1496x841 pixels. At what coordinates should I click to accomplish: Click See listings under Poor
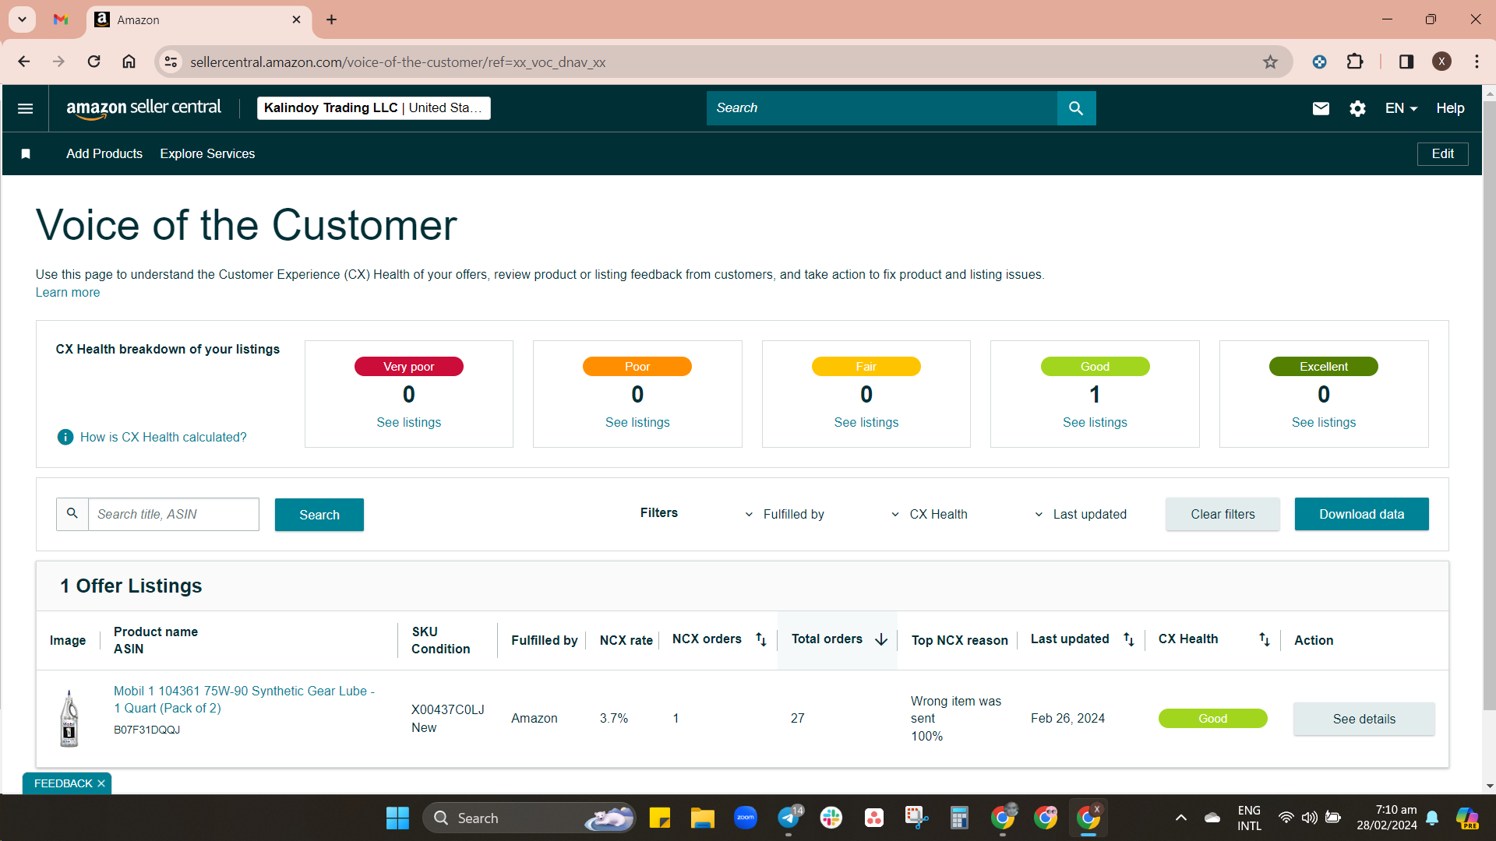pos(637,422)
